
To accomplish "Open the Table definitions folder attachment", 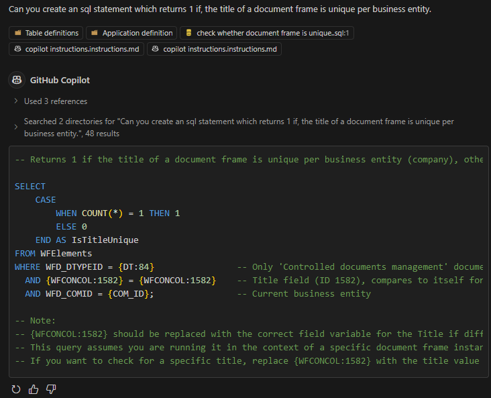I will tap(46, 33).
